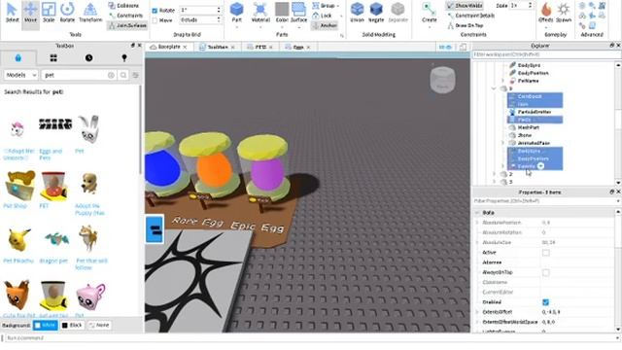Image resolution: width=622 pixels, height=350 pixels.
Task: Toggle the Anchor button
Action: click(x=325, y=25)
